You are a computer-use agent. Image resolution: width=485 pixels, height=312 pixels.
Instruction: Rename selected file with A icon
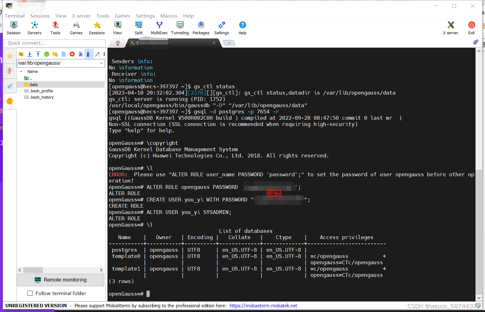(x=81, y=54)
